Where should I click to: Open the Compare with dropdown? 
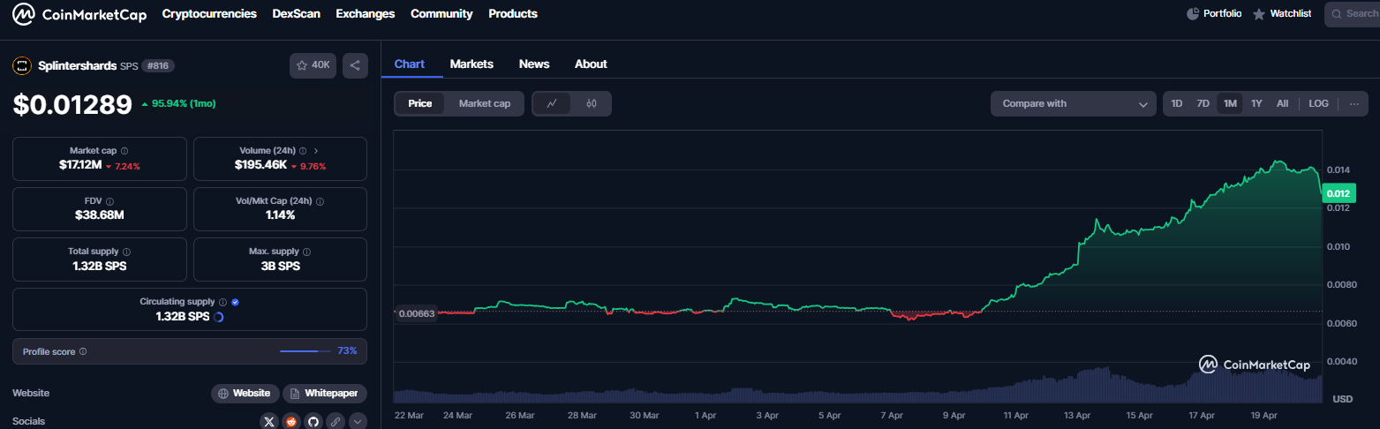[x=1073, y=103]
